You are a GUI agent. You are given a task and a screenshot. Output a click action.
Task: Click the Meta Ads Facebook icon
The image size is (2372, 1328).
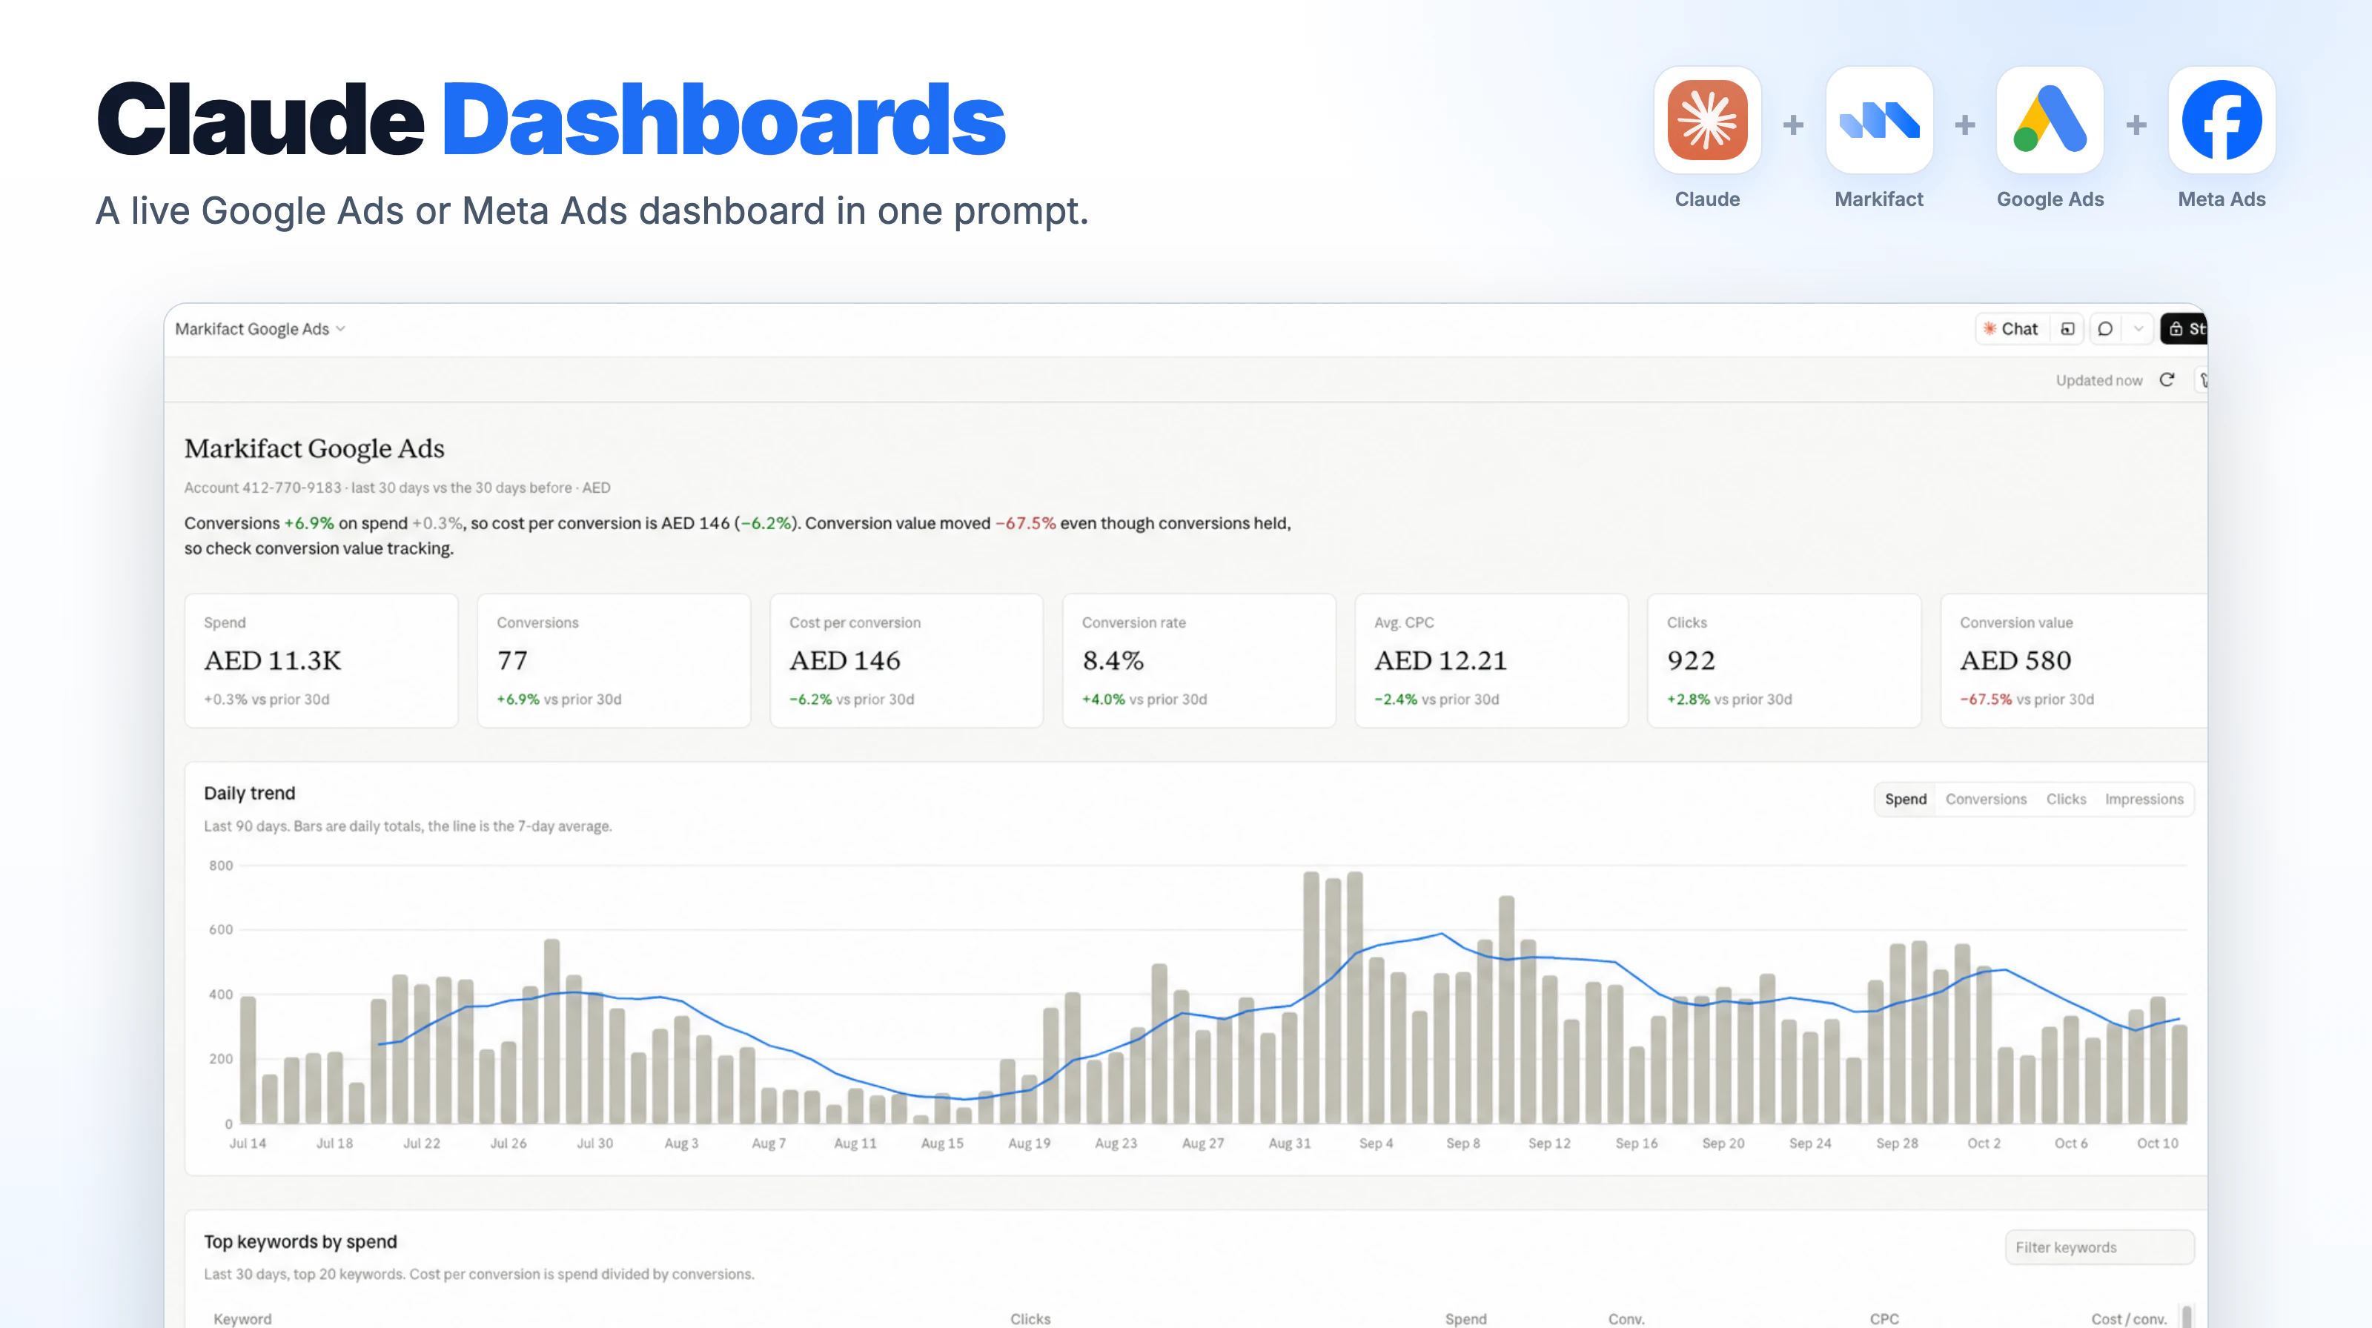2221,119
